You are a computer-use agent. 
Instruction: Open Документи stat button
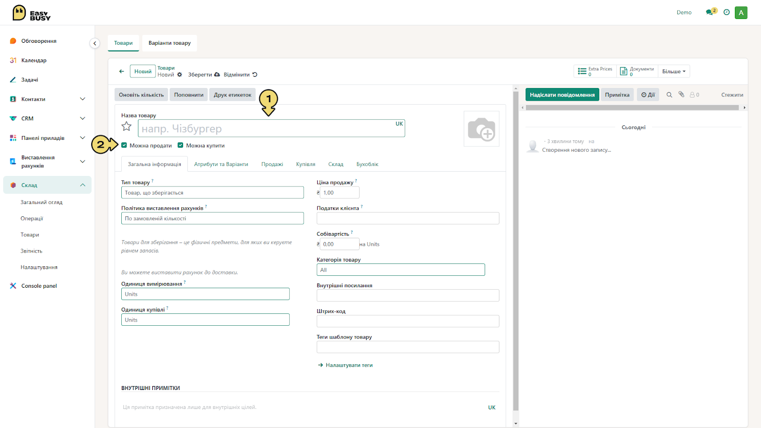click(637, 71)
